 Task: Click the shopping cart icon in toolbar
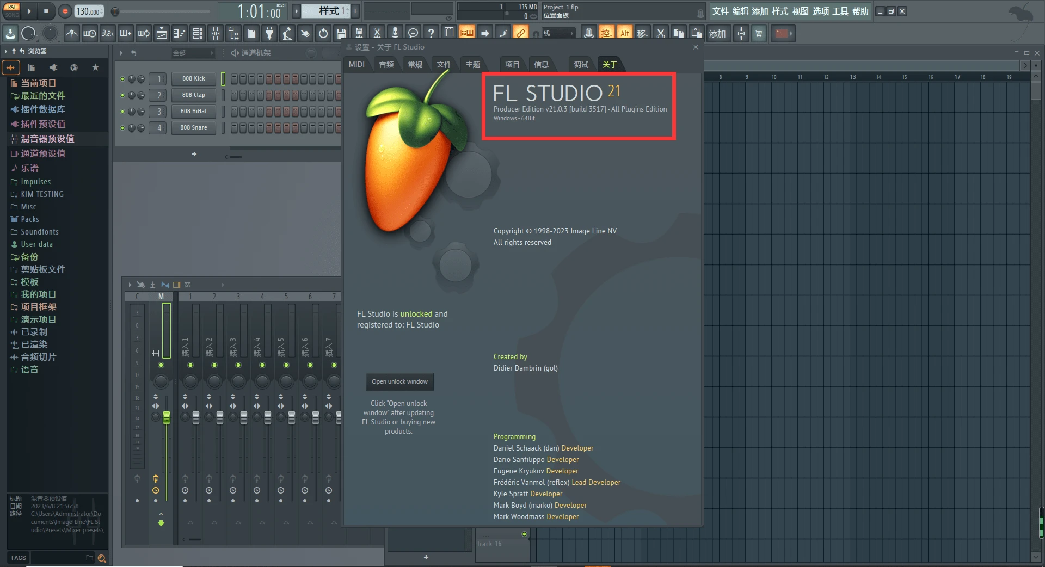coord(759,33)
